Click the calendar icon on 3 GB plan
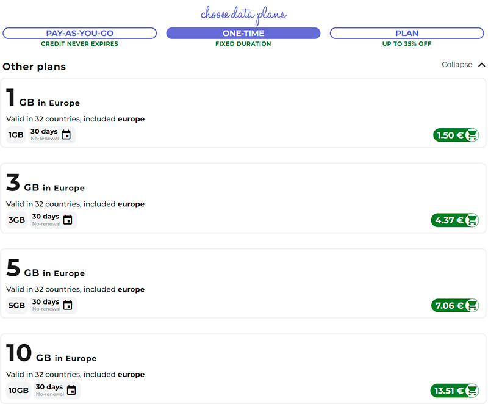The width and height of the screenshot is (488, 404). [68, 220]
